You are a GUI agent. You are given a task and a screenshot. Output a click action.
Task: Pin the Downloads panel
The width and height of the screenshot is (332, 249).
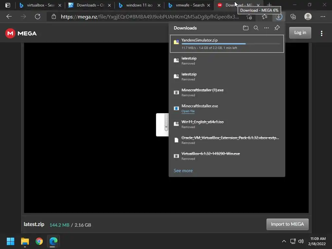click(277, 28)
